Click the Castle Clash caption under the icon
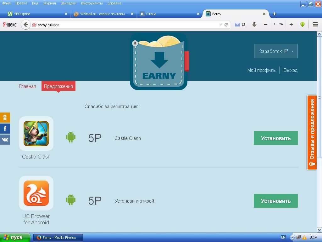The image size is (322, 242). click(x=36, y=157)
